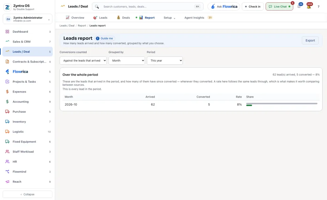The width and height of the screenshot is (327, 200).
Task: Click the Guide me question icon
Action: (97, 38)
